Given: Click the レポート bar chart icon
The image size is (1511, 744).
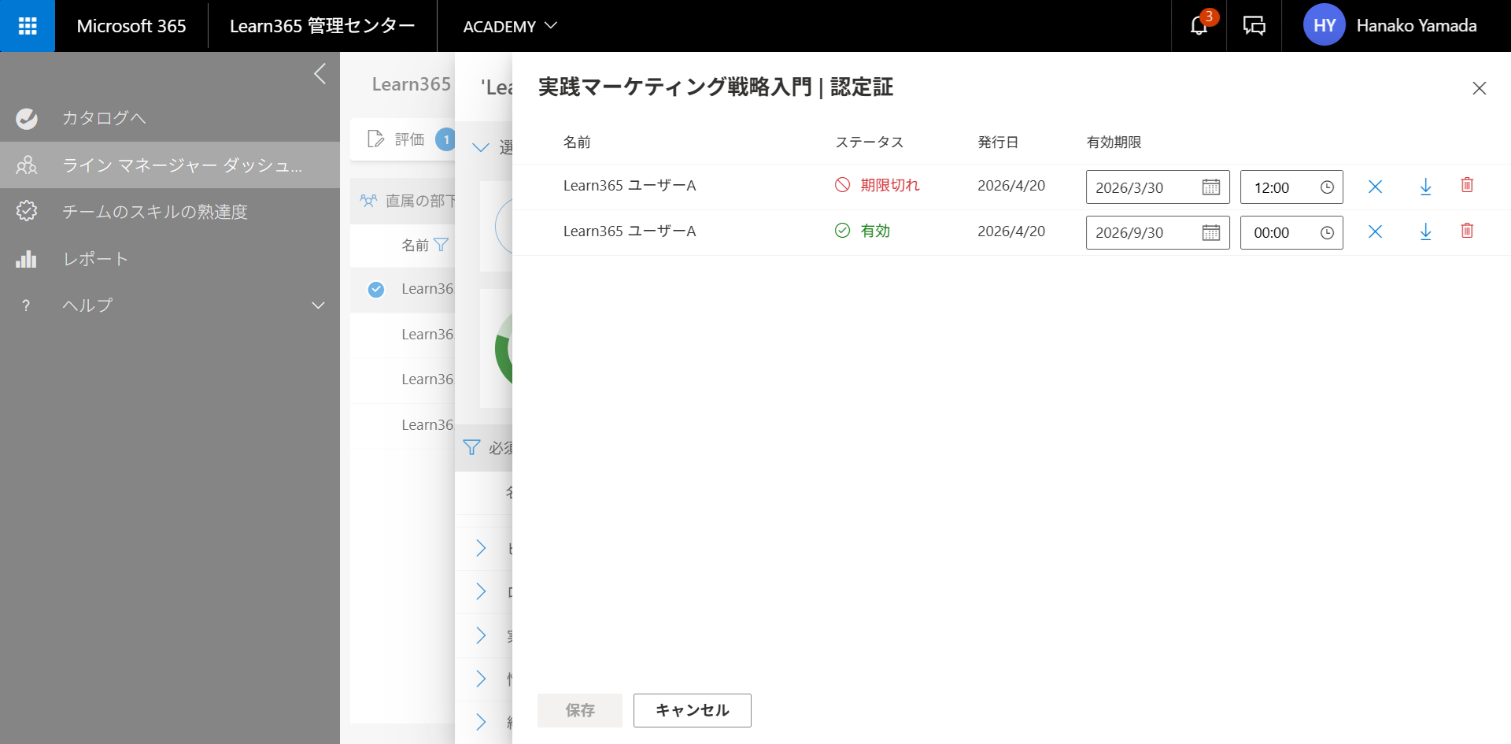Looking at the screenshot, I should [27, 259].
